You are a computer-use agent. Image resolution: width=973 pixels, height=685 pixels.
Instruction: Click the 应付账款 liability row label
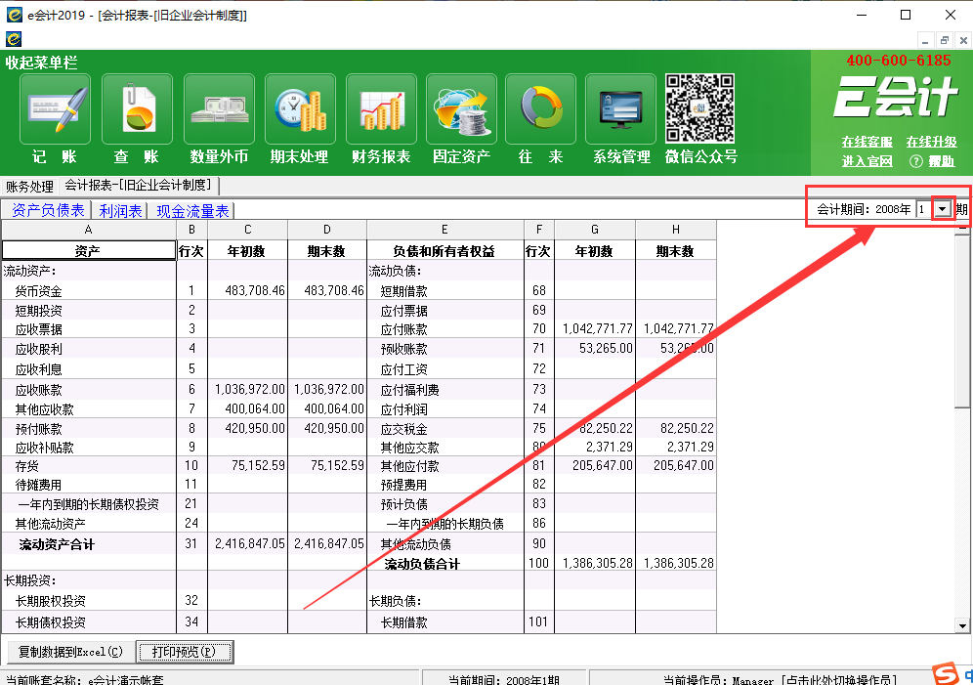(404, 329)
